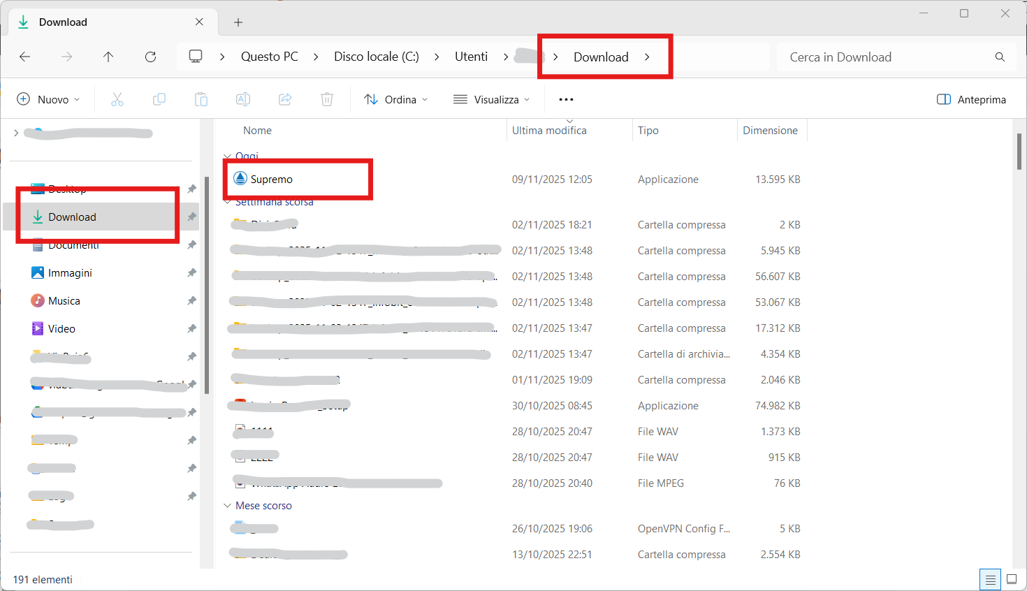Toggle the Anteprima preview pane

971,100
